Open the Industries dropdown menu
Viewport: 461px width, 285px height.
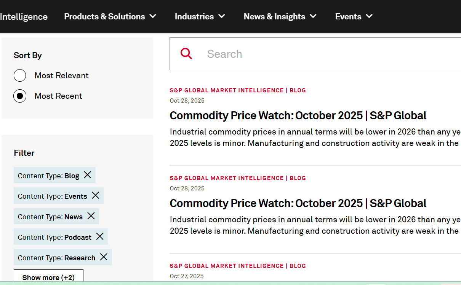(200, 16)
